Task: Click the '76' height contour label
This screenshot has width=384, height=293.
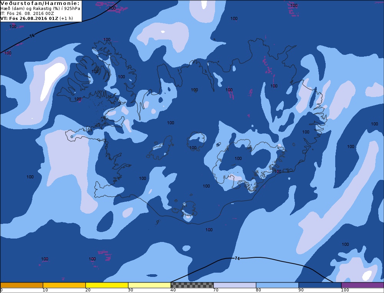Action: (x=32, y=36)
